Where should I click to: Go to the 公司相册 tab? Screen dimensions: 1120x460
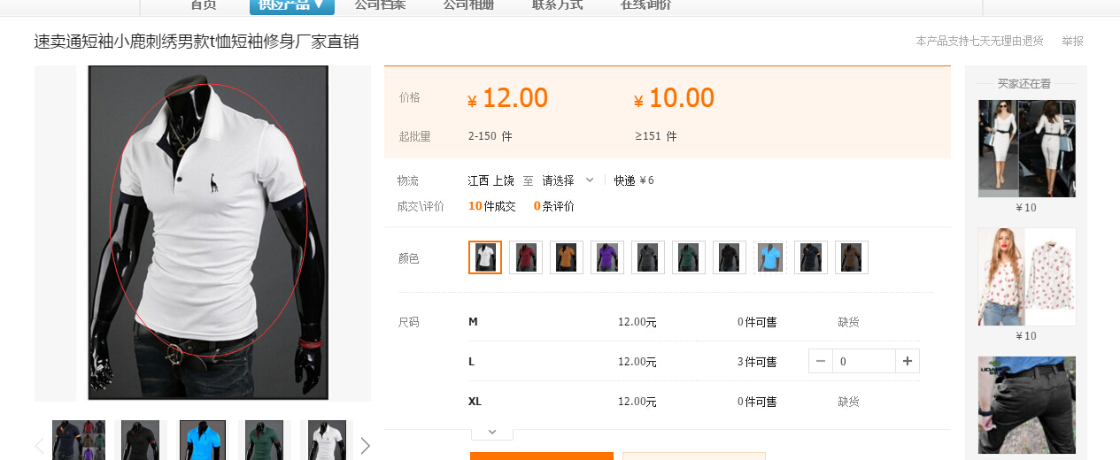[468, 5]
